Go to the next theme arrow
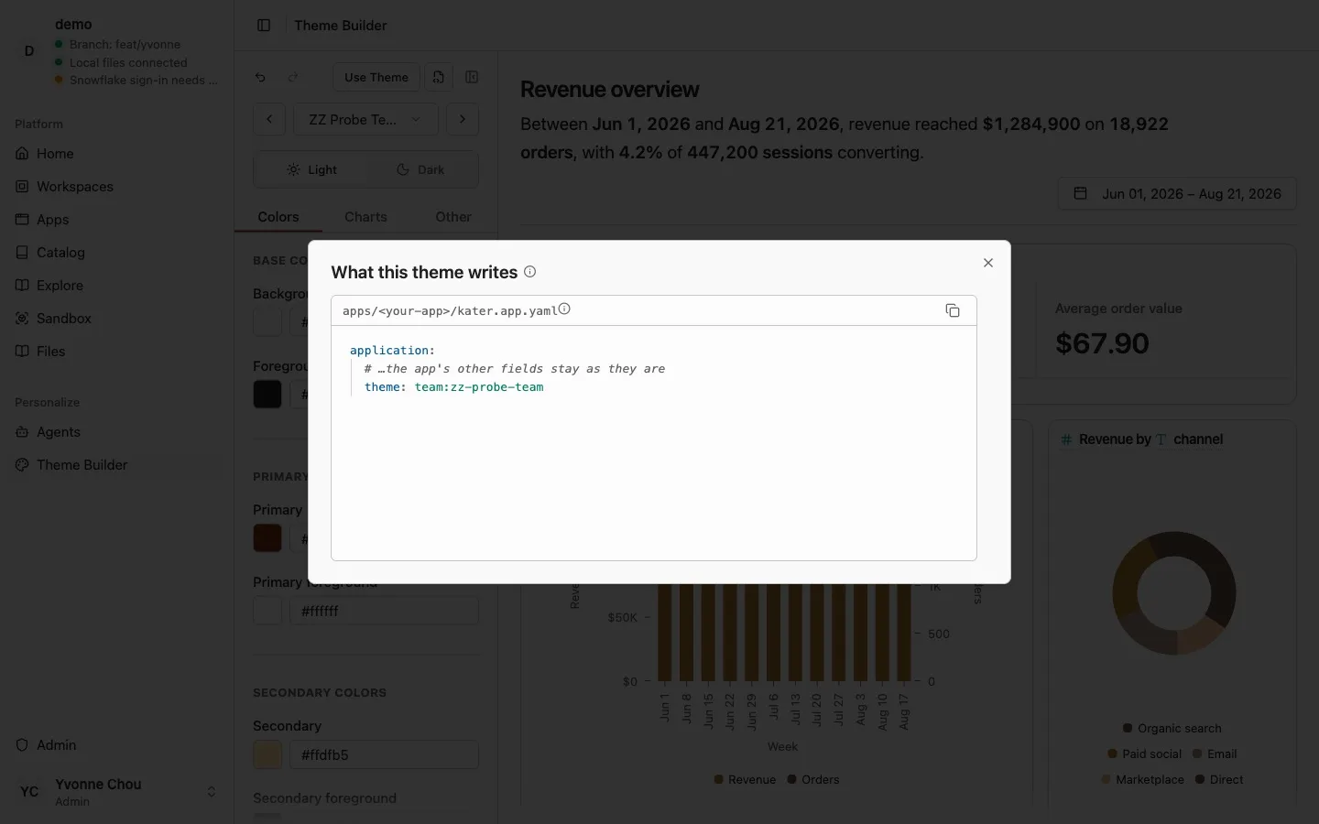Screen dimensions: 1319x824 click(x=463, y=119)
